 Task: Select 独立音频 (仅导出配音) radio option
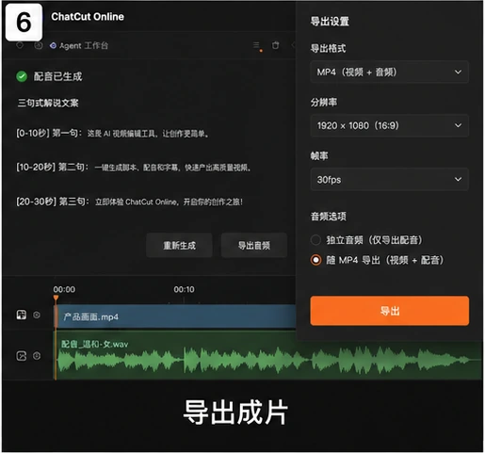point(315,240)
